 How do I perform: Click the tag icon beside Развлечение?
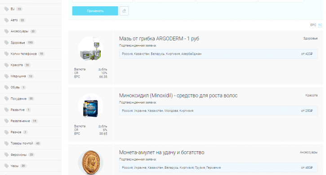pos(6,121)
